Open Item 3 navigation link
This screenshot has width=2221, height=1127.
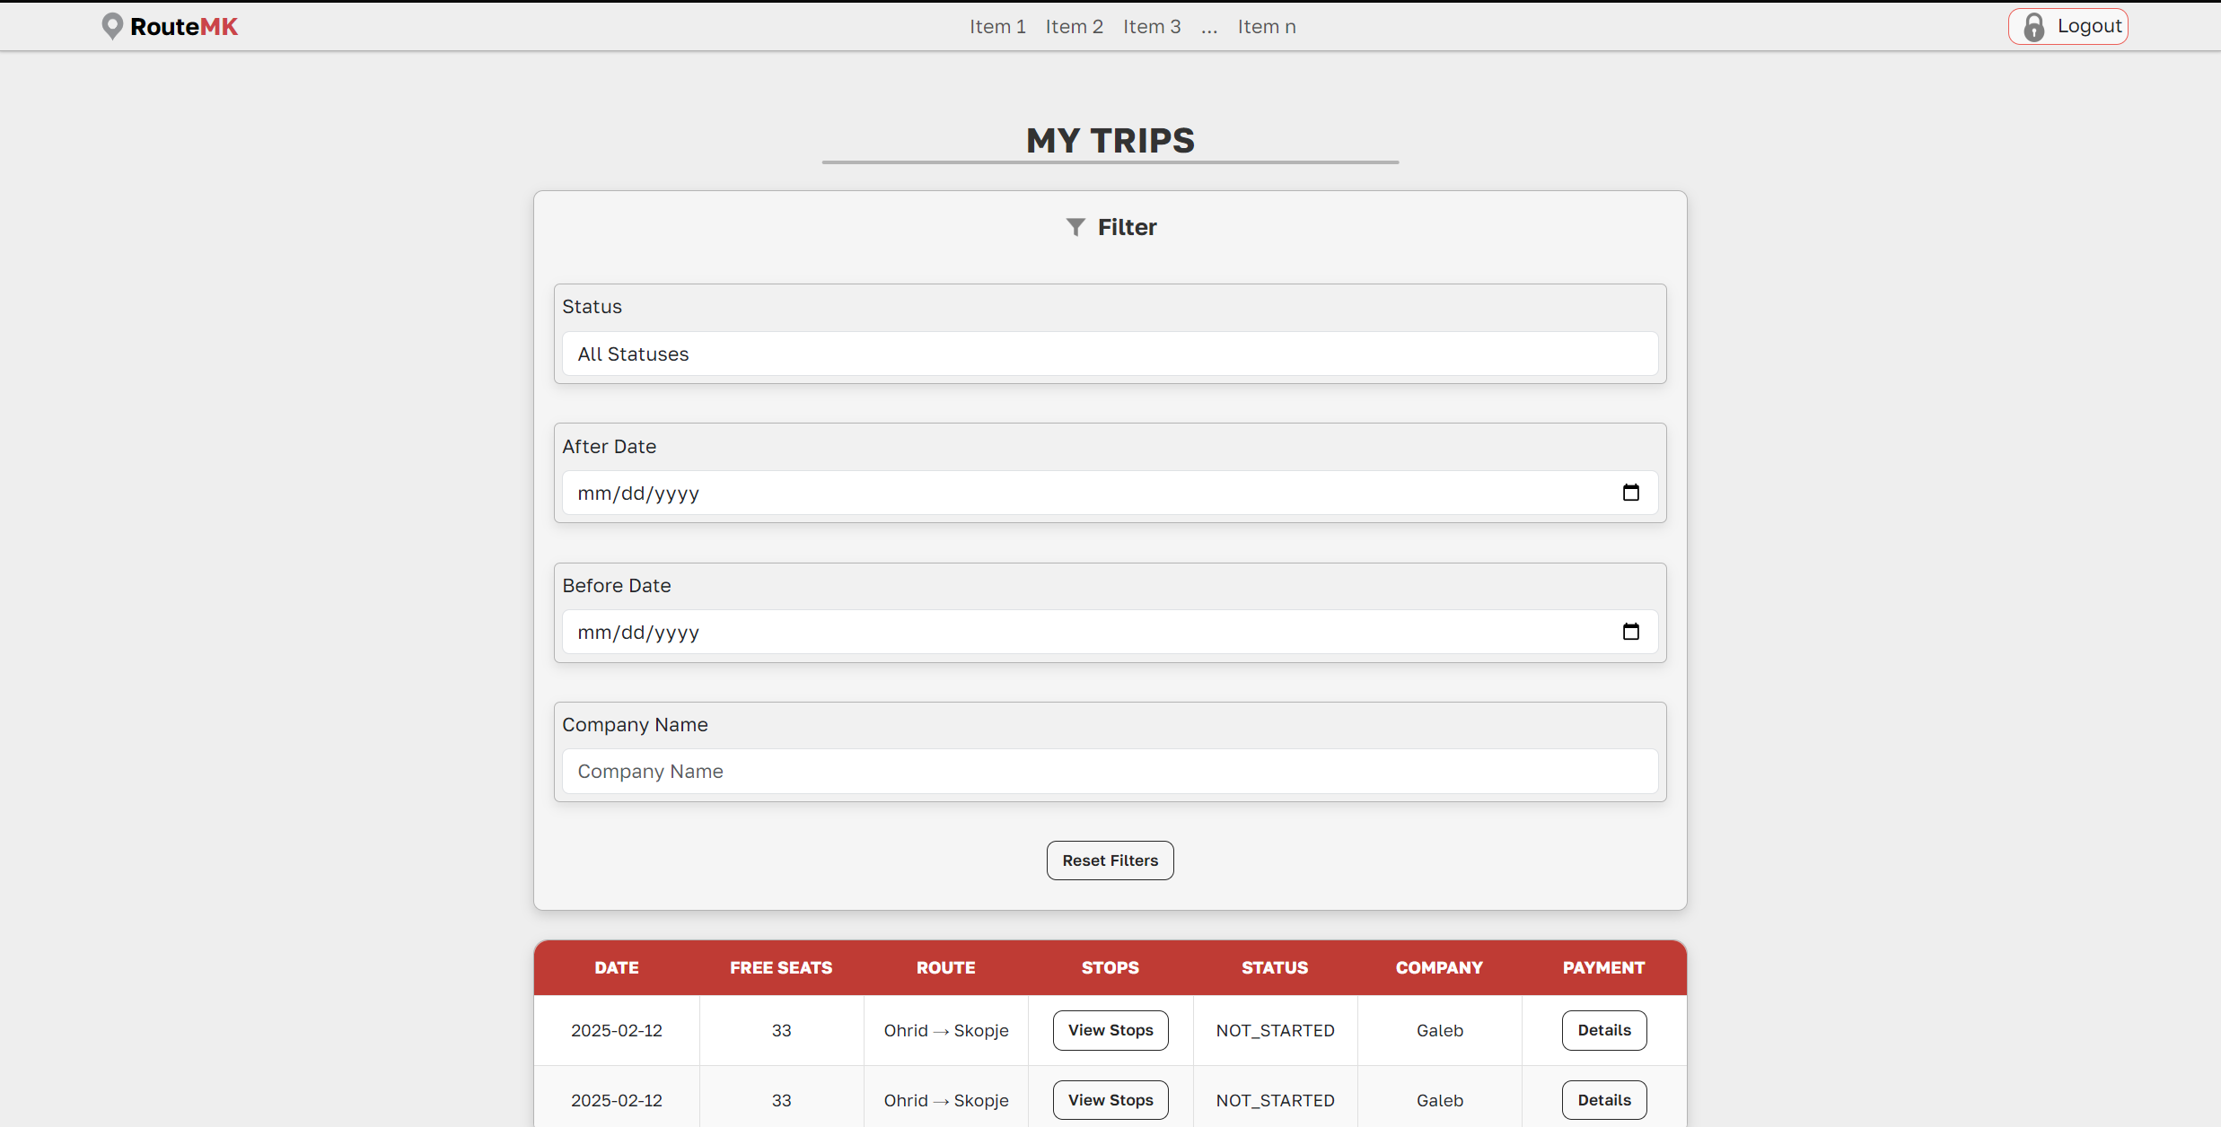pyautogui.click(x=1151, y=27)
